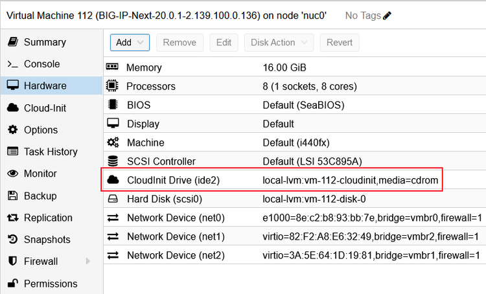The height and width of the screenshot is (294, 486).
Task: Open the Summary section
Action: point(45,42)
